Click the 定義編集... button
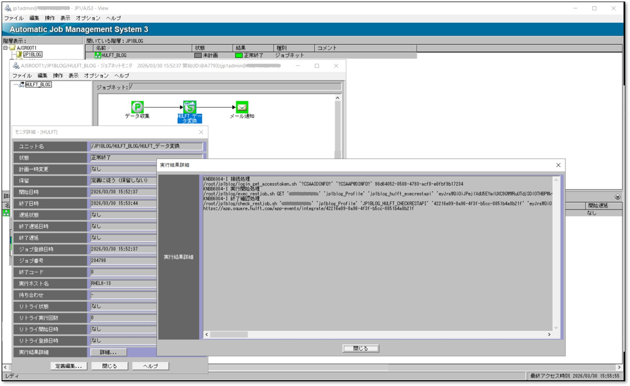Screen dimensions: 630x386 pyautogui.click(x=68, y=366)
